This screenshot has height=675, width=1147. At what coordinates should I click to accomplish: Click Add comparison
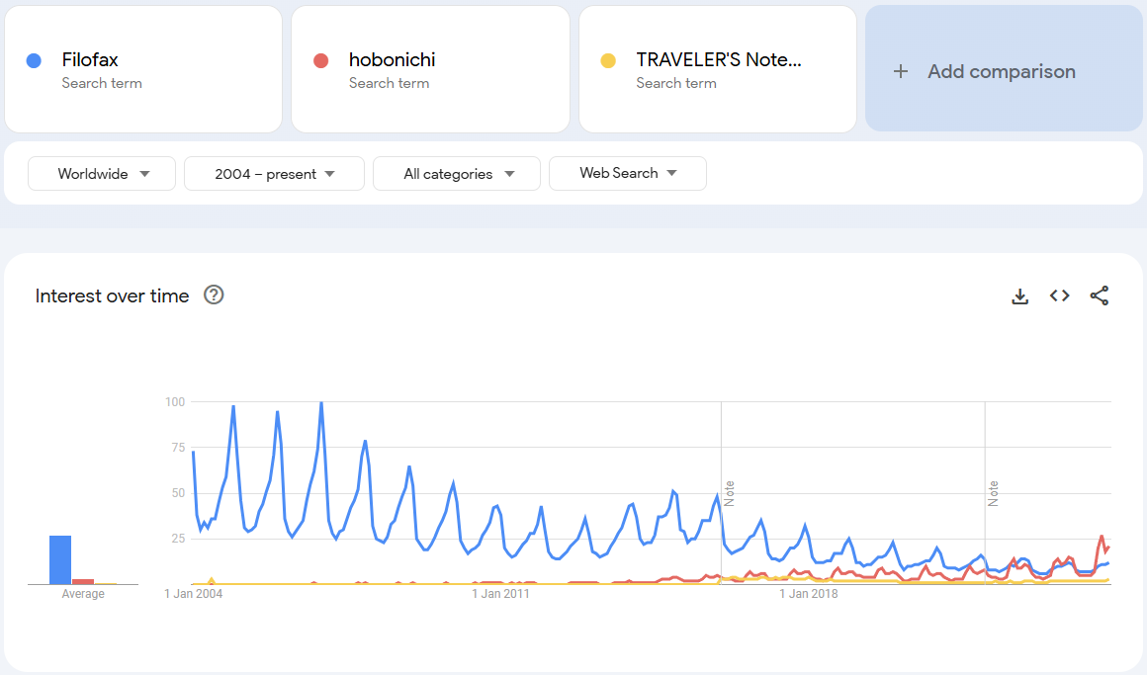click(x=1004, y=69)
